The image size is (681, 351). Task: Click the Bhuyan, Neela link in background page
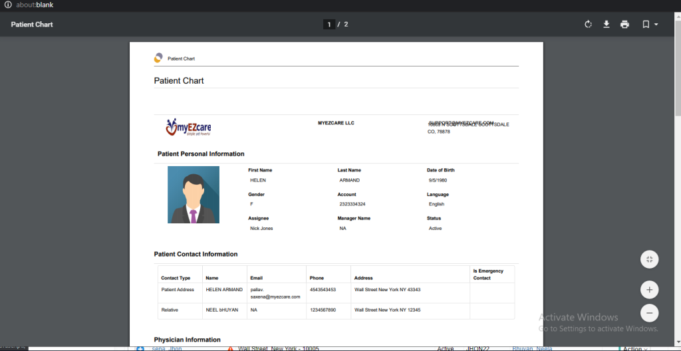(x=532, y=349)
